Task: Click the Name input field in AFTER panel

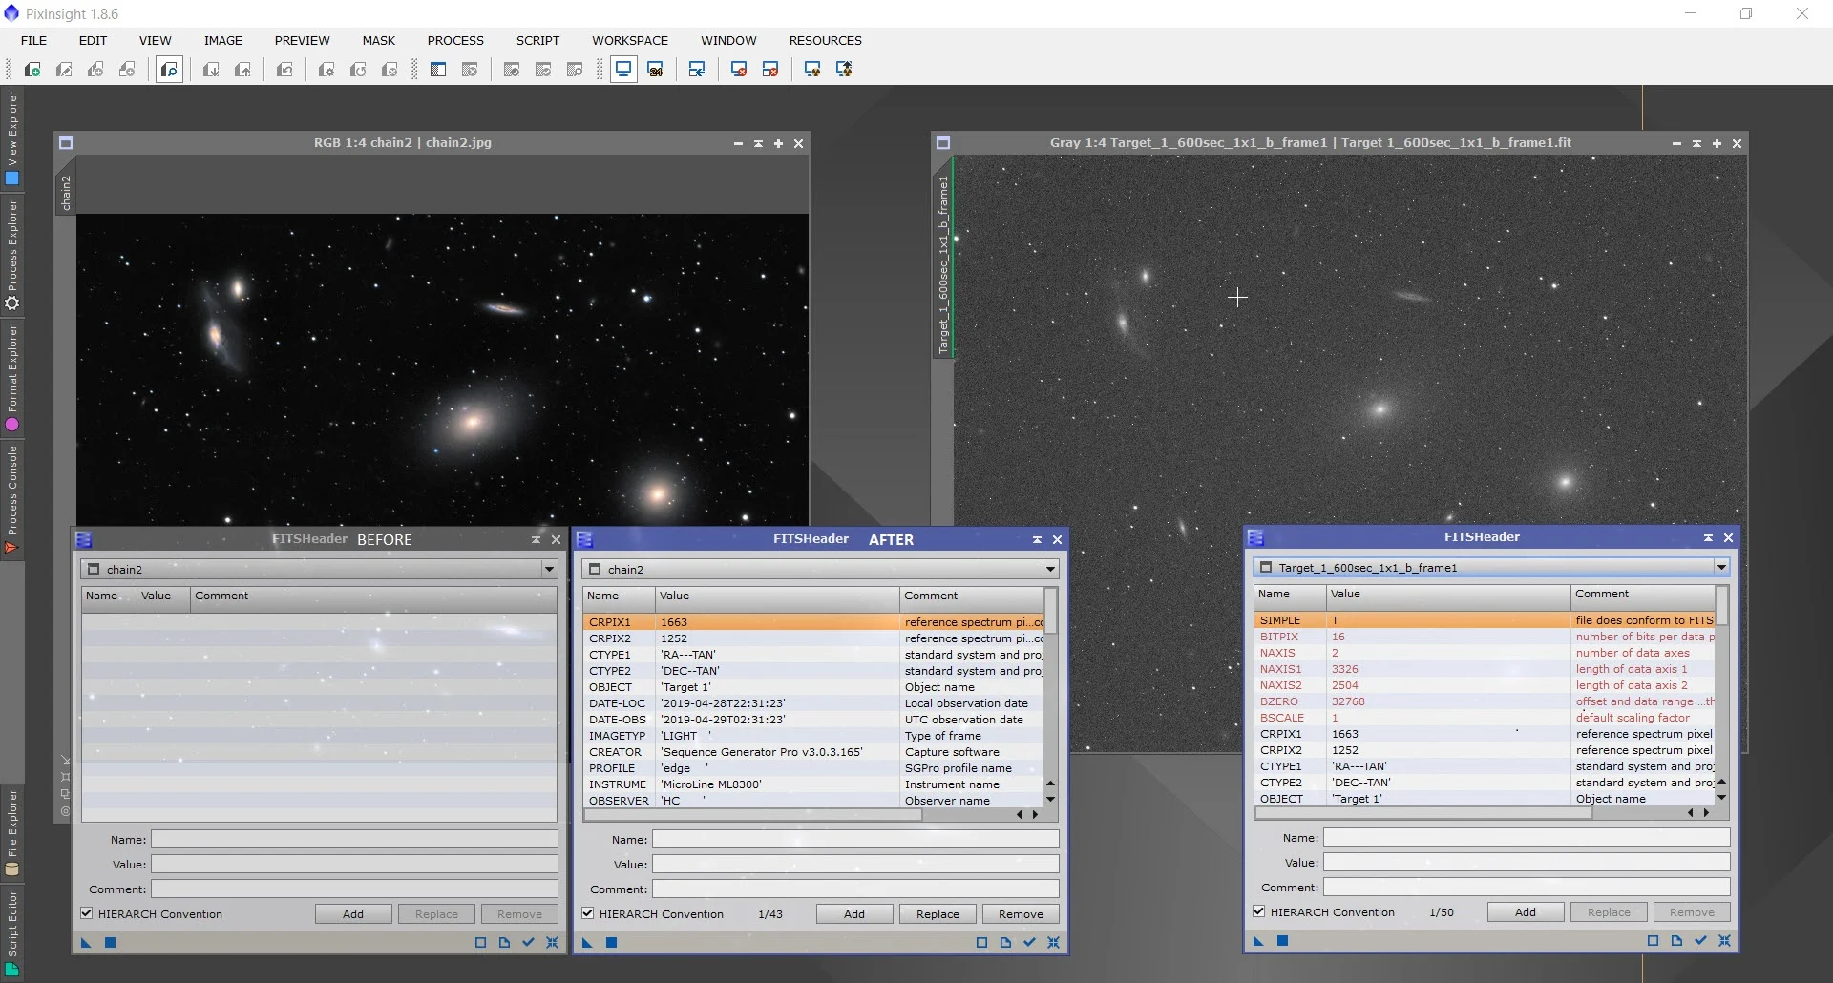Action: click(x=855, y=840)
